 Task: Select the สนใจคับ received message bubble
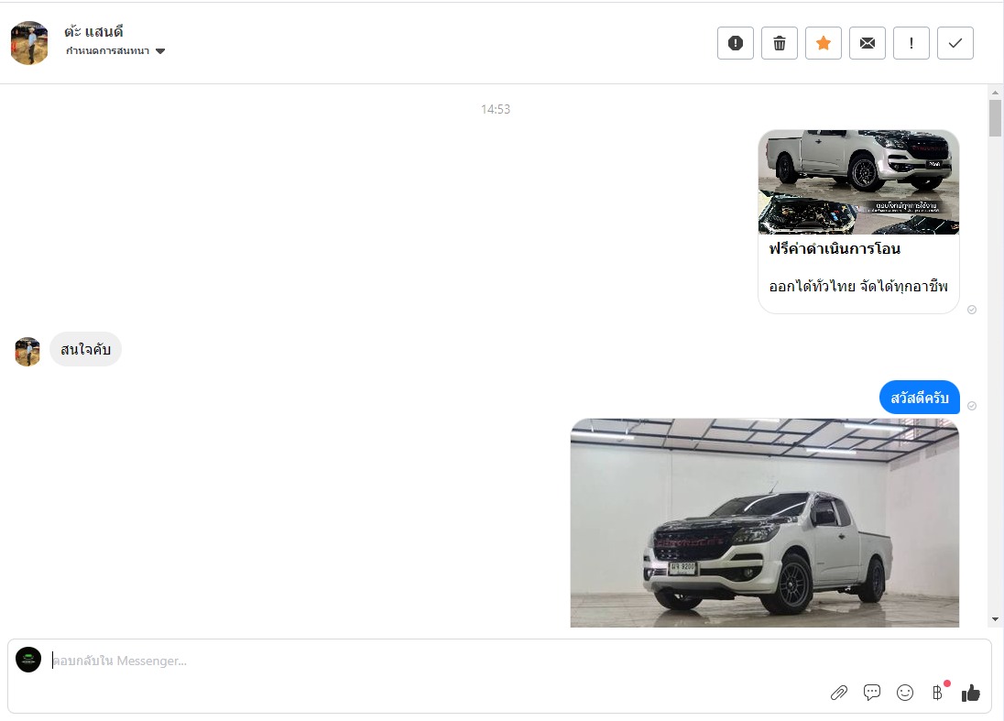(86, 350)
